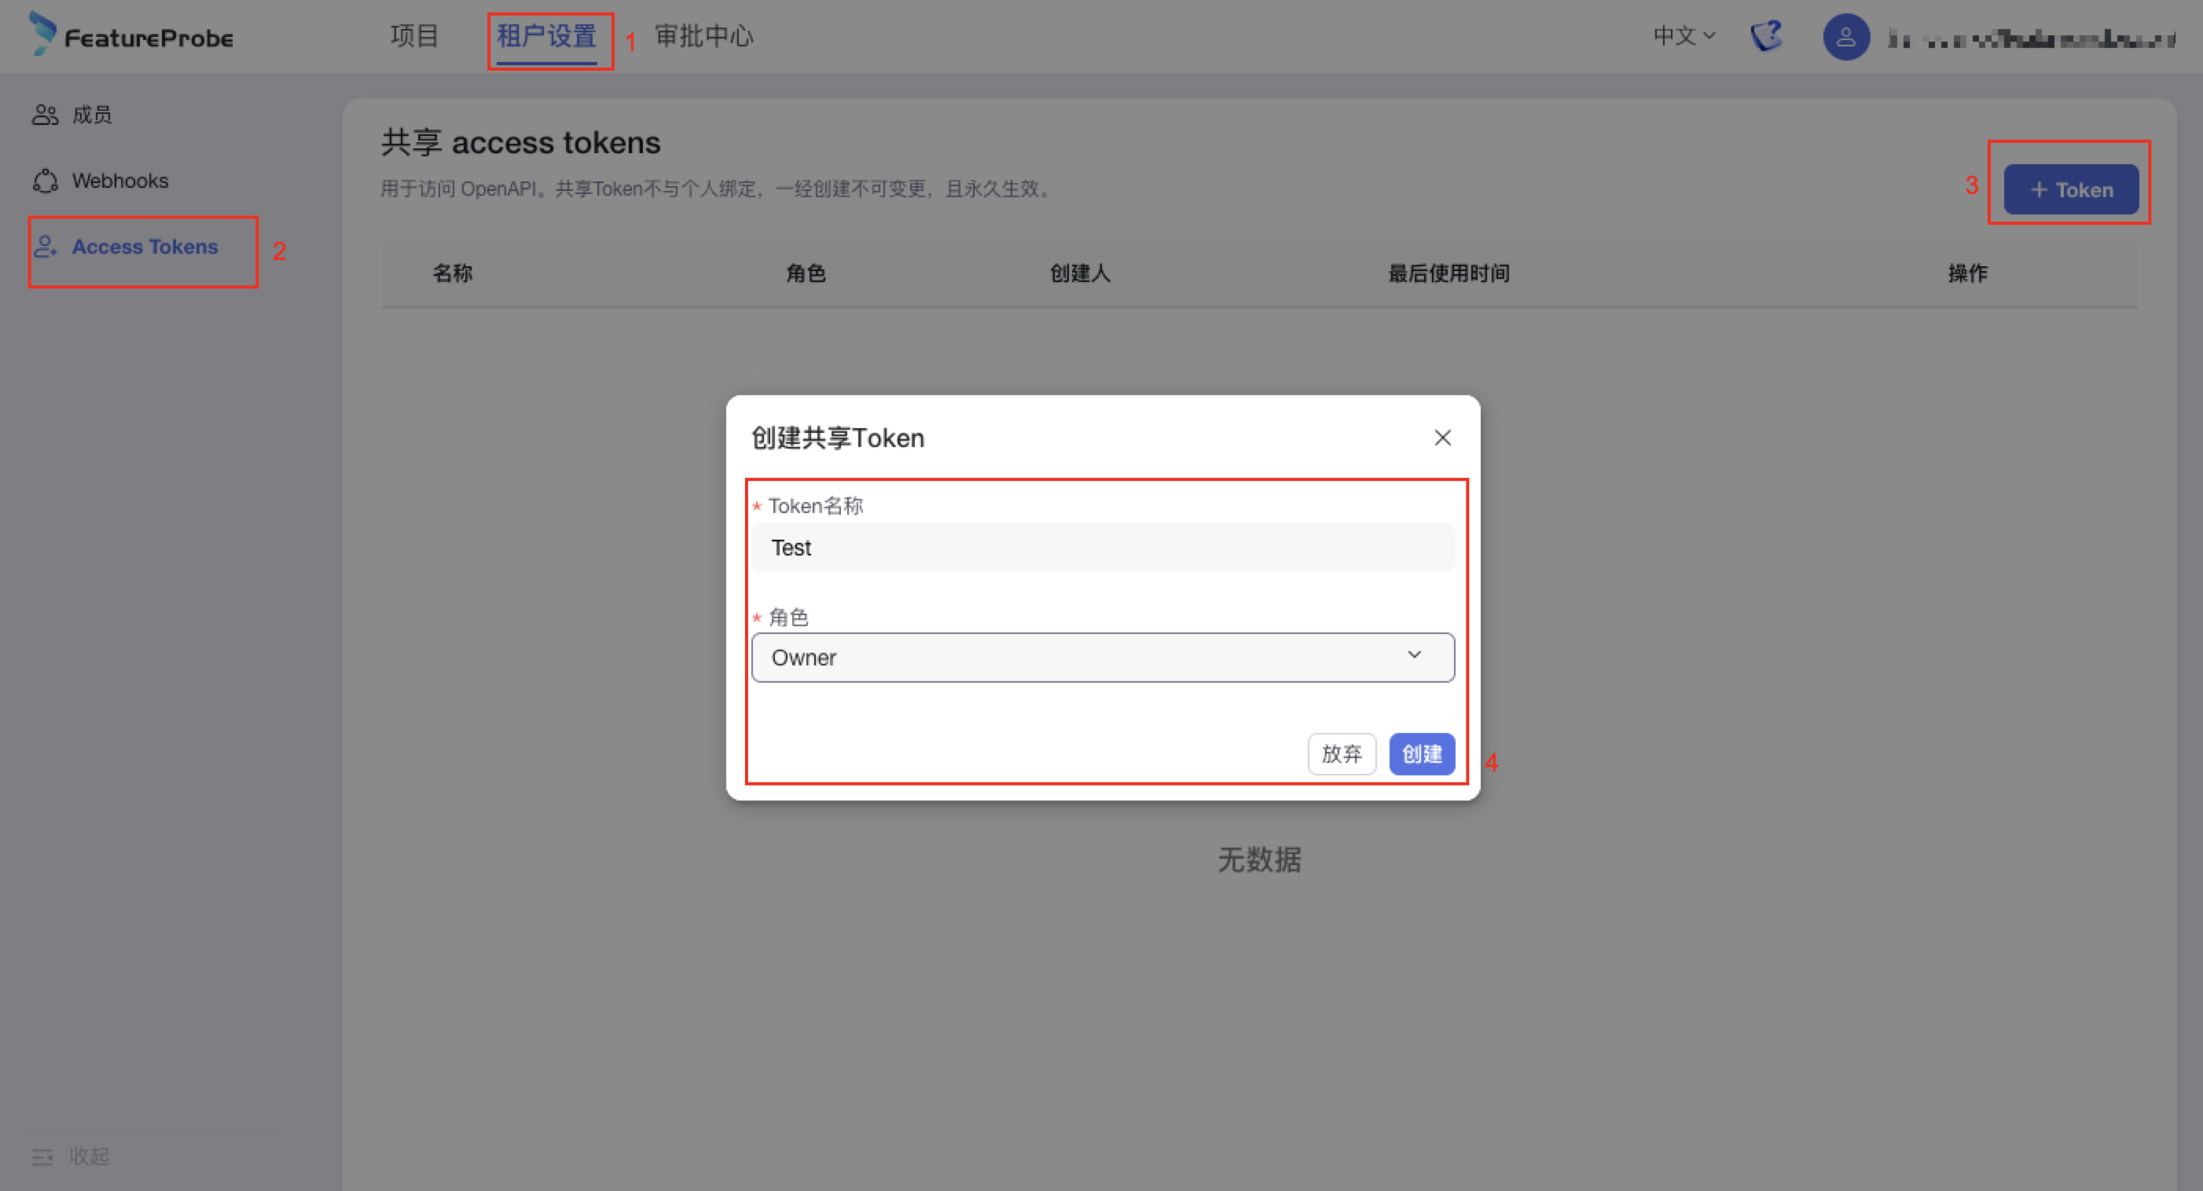Focus the Token名称 input field
This screenshot has width=2203, height=1191.
pos(1103,548)
